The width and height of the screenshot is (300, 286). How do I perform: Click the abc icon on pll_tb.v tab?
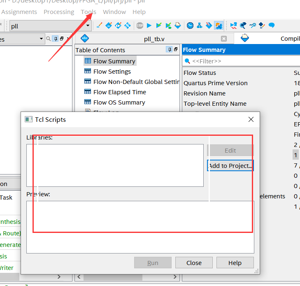85,38
